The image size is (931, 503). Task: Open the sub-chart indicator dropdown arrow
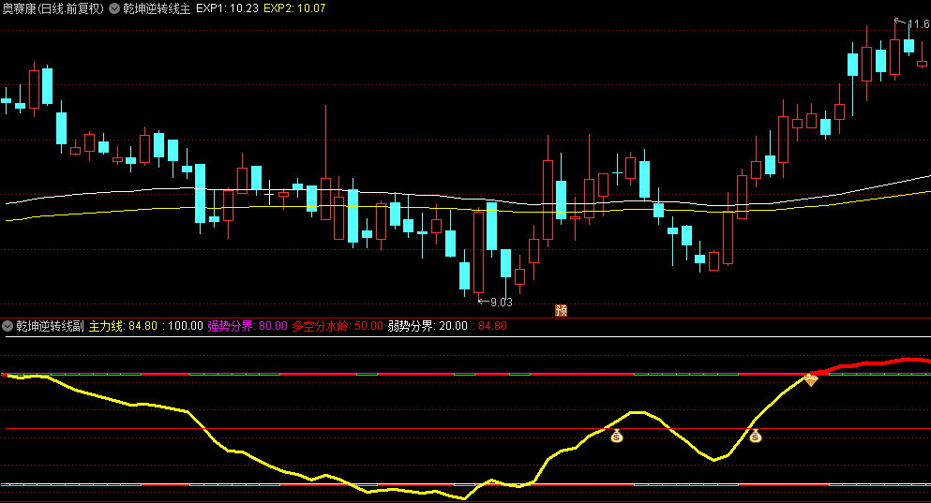coord(8,326)
